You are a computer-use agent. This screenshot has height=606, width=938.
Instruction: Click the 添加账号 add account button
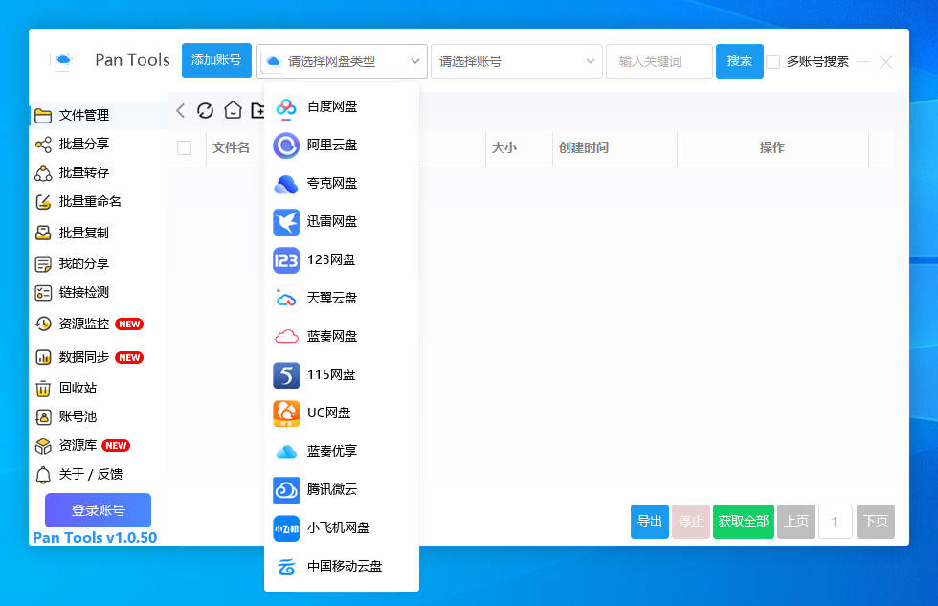click(x=216, y=59)
